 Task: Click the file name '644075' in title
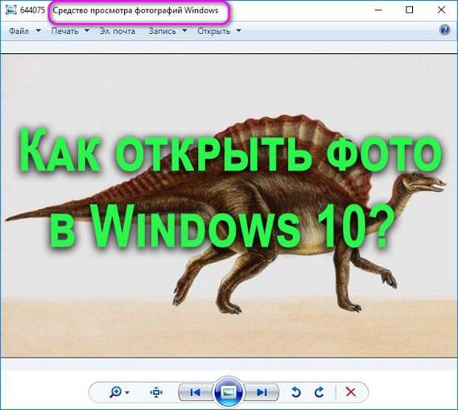coord(33,10)
